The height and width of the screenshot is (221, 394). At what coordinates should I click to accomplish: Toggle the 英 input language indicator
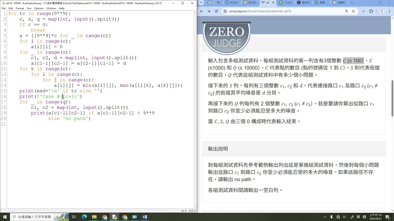[358, 217]
